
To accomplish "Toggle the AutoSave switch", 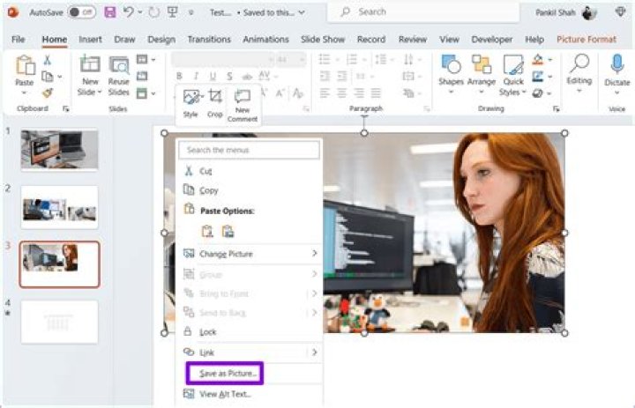I will pyautogui.click(x=81, y=12).
